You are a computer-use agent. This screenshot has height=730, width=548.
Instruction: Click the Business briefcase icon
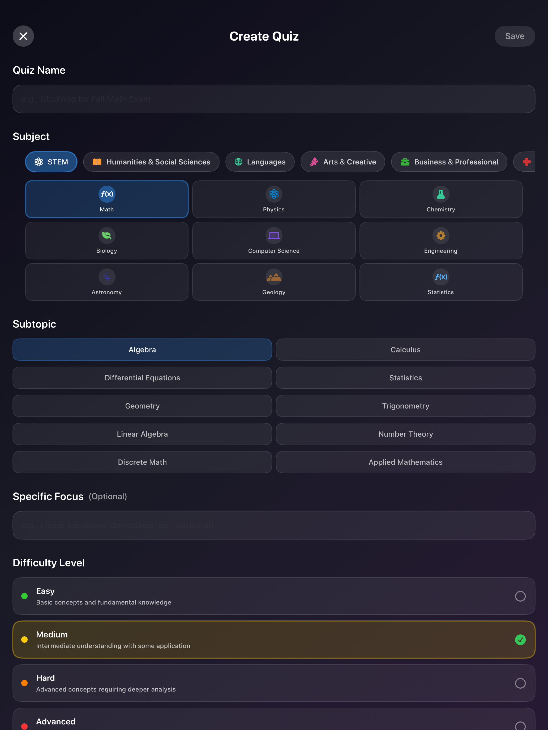405,162
